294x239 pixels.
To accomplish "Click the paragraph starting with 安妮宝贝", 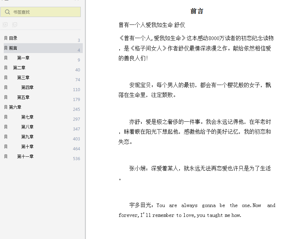I will tap(195, 90).
